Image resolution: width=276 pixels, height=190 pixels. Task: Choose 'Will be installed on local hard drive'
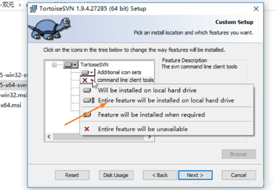click(167, 90)
